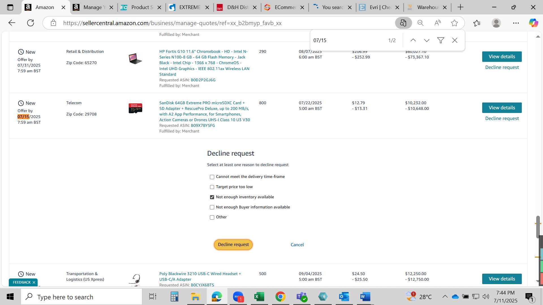The width and height of the screenshot is (543, 305).
Task: Open the Windows Start menu
Action: tap(10, 297)
